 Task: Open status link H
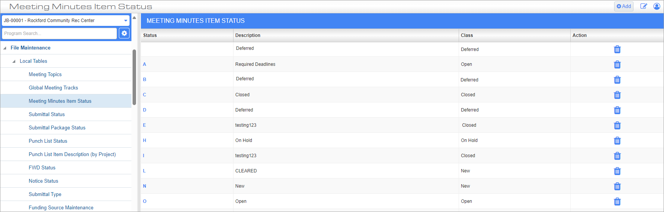(x=144, y=140)
